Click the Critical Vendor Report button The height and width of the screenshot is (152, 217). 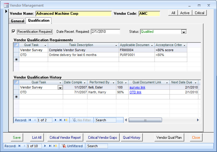pos(65,138)
